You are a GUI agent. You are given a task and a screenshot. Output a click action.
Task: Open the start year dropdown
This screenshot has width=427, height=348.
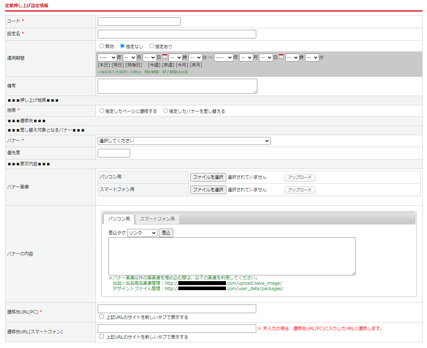(x=107, y=58)
